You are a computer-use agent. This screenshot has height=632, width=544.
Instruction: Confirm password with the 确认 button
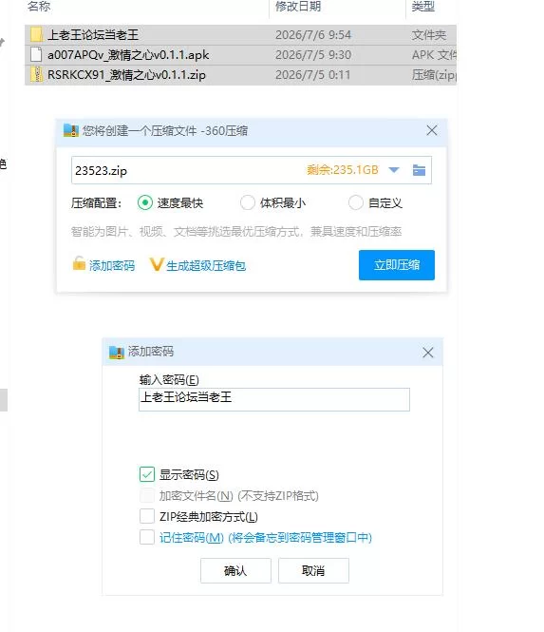pos(235,570)
